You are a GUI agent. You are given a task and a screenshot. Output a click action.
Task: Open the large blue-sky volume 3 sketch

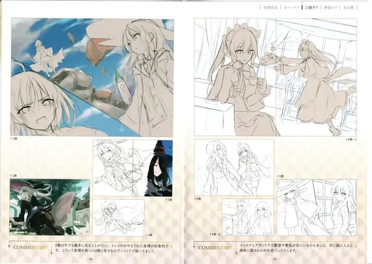click(x=93, y=77)
